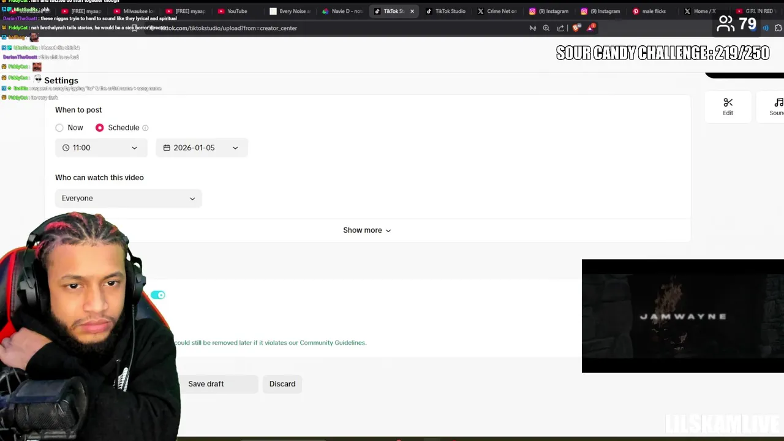Image resolution: width=784 pixels, height=441 pixels.
Task: Select the Now posting option
Action: 59,127
